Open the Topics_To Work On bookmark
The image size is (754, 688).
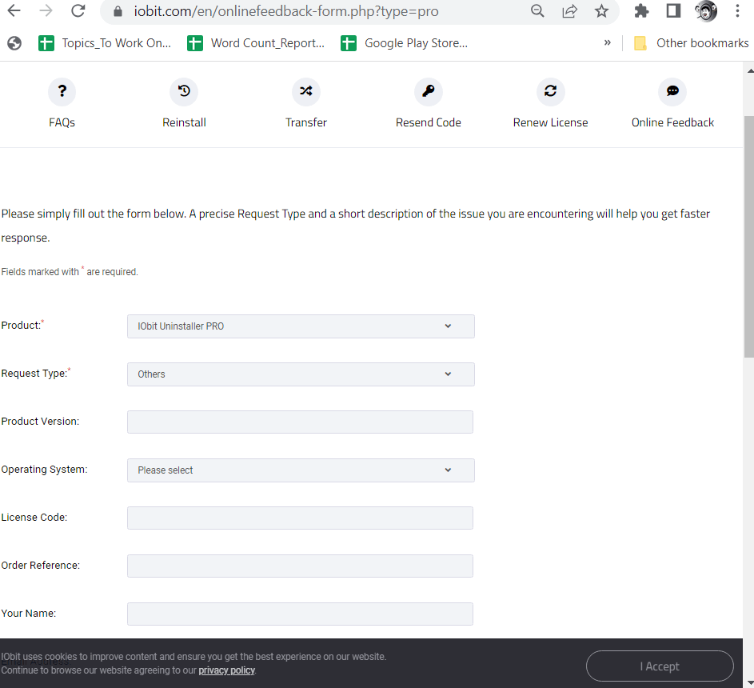point(105,43)
